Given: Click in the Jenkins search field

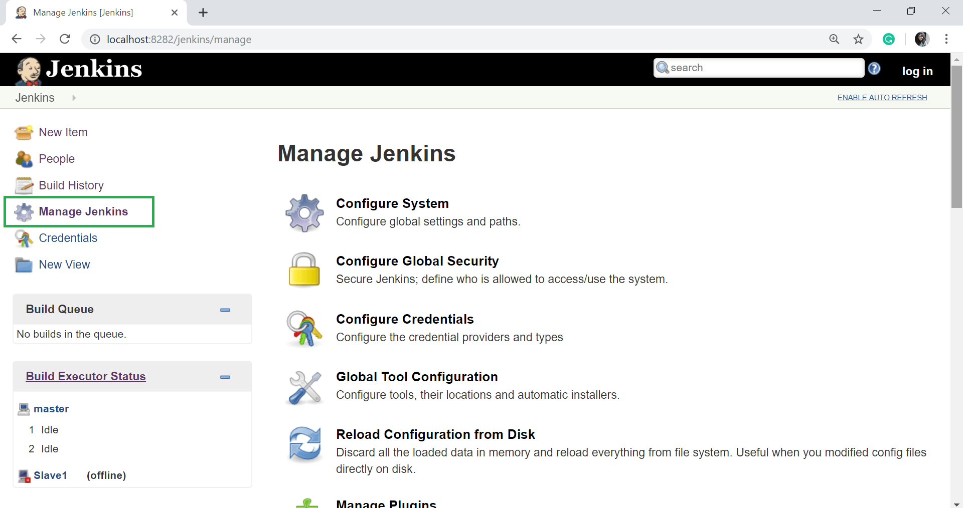Looking at the screenshot, I should 759,68.
